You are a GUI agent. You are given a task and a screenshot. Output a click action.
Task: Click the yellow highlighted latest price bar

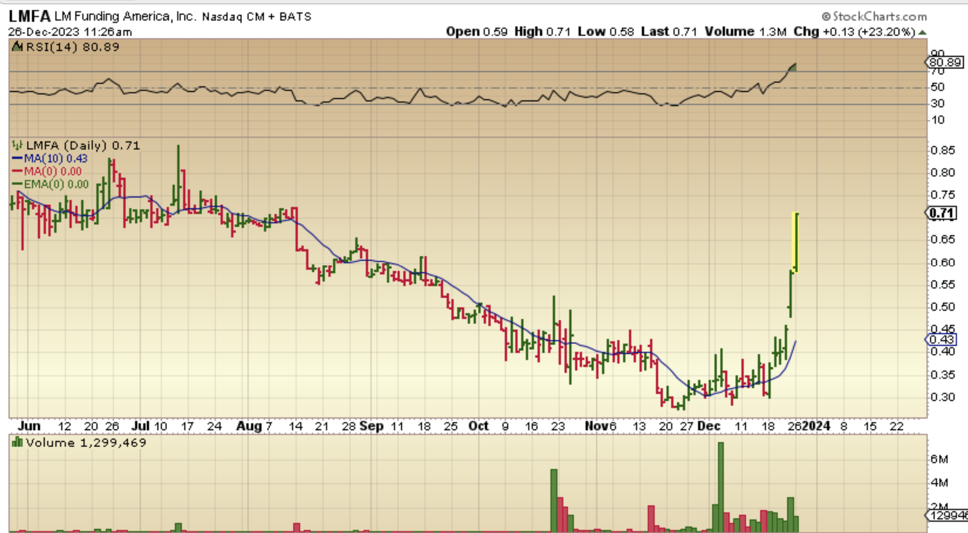pos(796,242)
